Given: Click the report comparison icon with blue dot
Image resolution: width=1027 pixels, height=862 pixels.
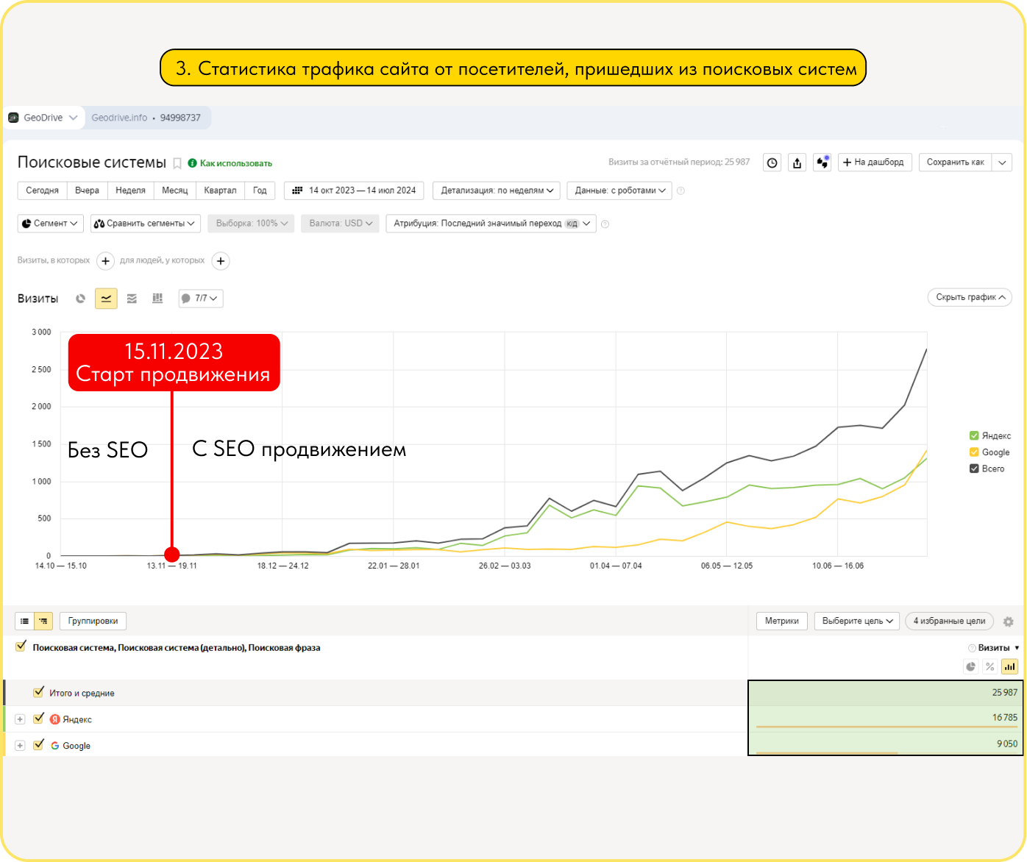Looking at the screenshot, I should pos(822,163).
